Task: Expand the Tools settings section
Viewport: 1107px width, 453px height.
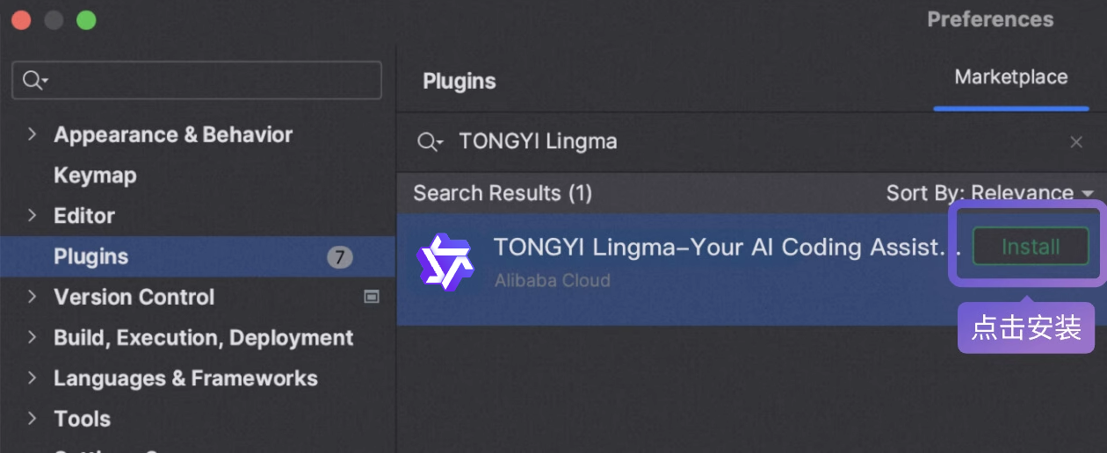Action: (33, 419)
